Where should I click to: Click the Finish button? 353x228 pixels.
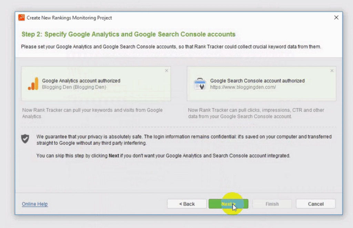click(x=272, y=204)
